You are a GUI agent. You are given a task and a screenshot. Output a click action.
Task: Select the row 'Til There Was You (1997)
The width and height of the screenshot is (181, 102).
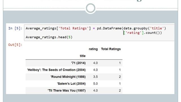pyautogui.click(x=74, y=91)
